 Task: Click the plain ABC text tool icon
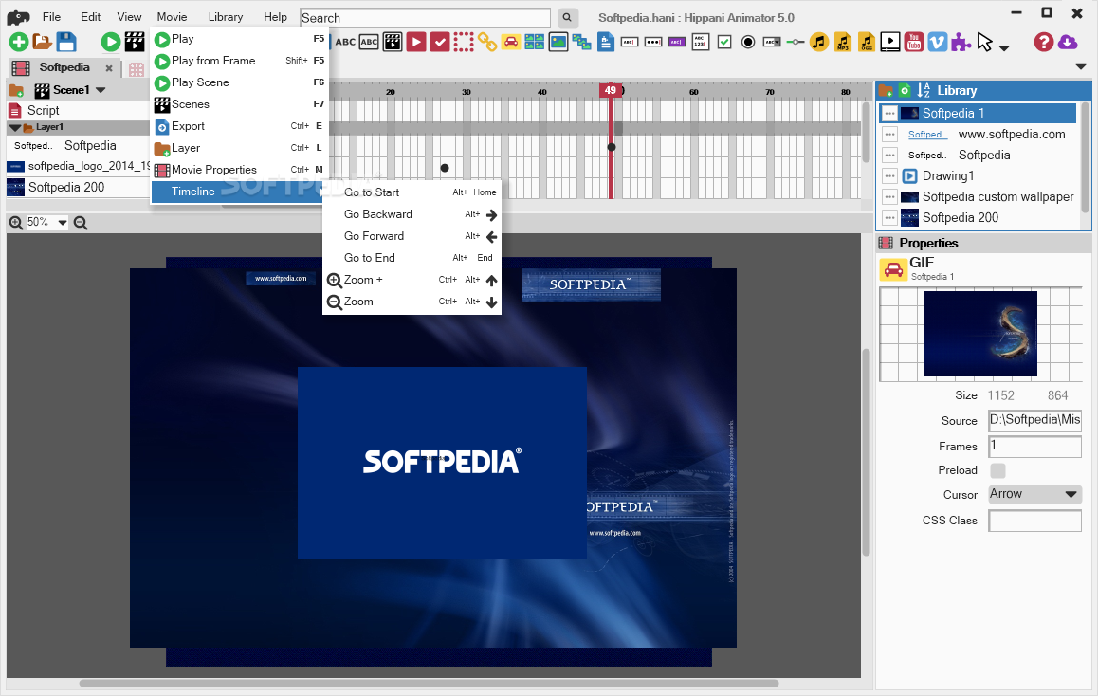[x=345, y=42]
